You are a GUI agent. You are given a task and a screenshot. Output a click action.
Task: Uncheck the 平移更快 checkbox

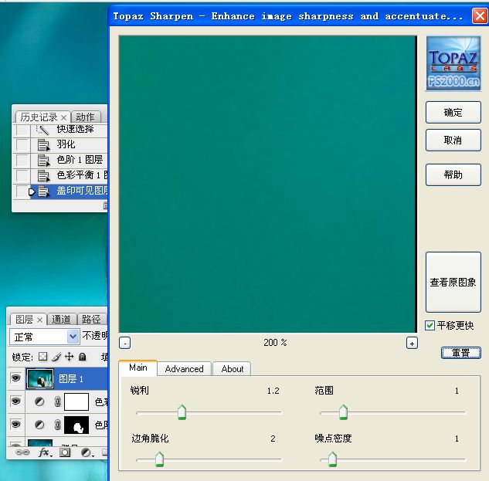click(x=430, y=326)
